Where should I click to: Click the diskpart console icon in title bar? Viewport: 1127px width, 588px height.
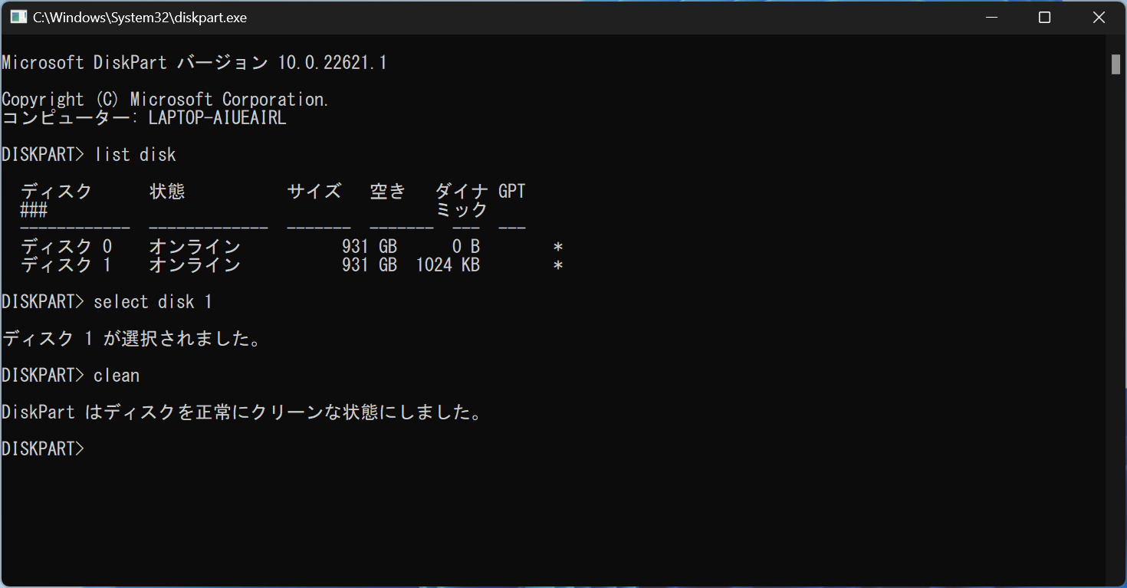[18, 17]
